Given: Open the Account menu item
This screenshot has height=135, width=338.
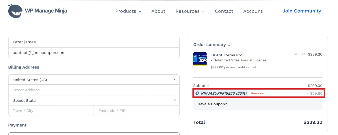Looking at the screenshot, I should 253,11.
